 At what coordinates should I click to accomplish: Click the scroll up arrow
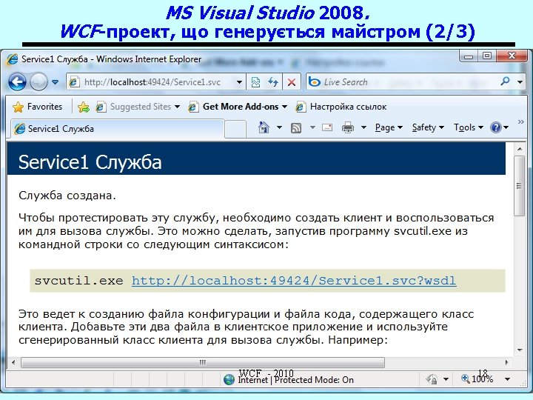[520, 149]
